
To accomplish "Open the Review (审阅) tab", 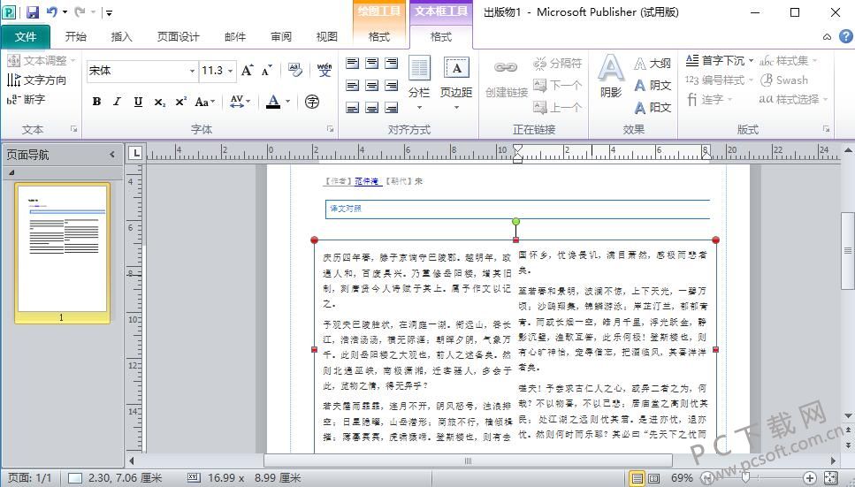I will coord(281,36).
